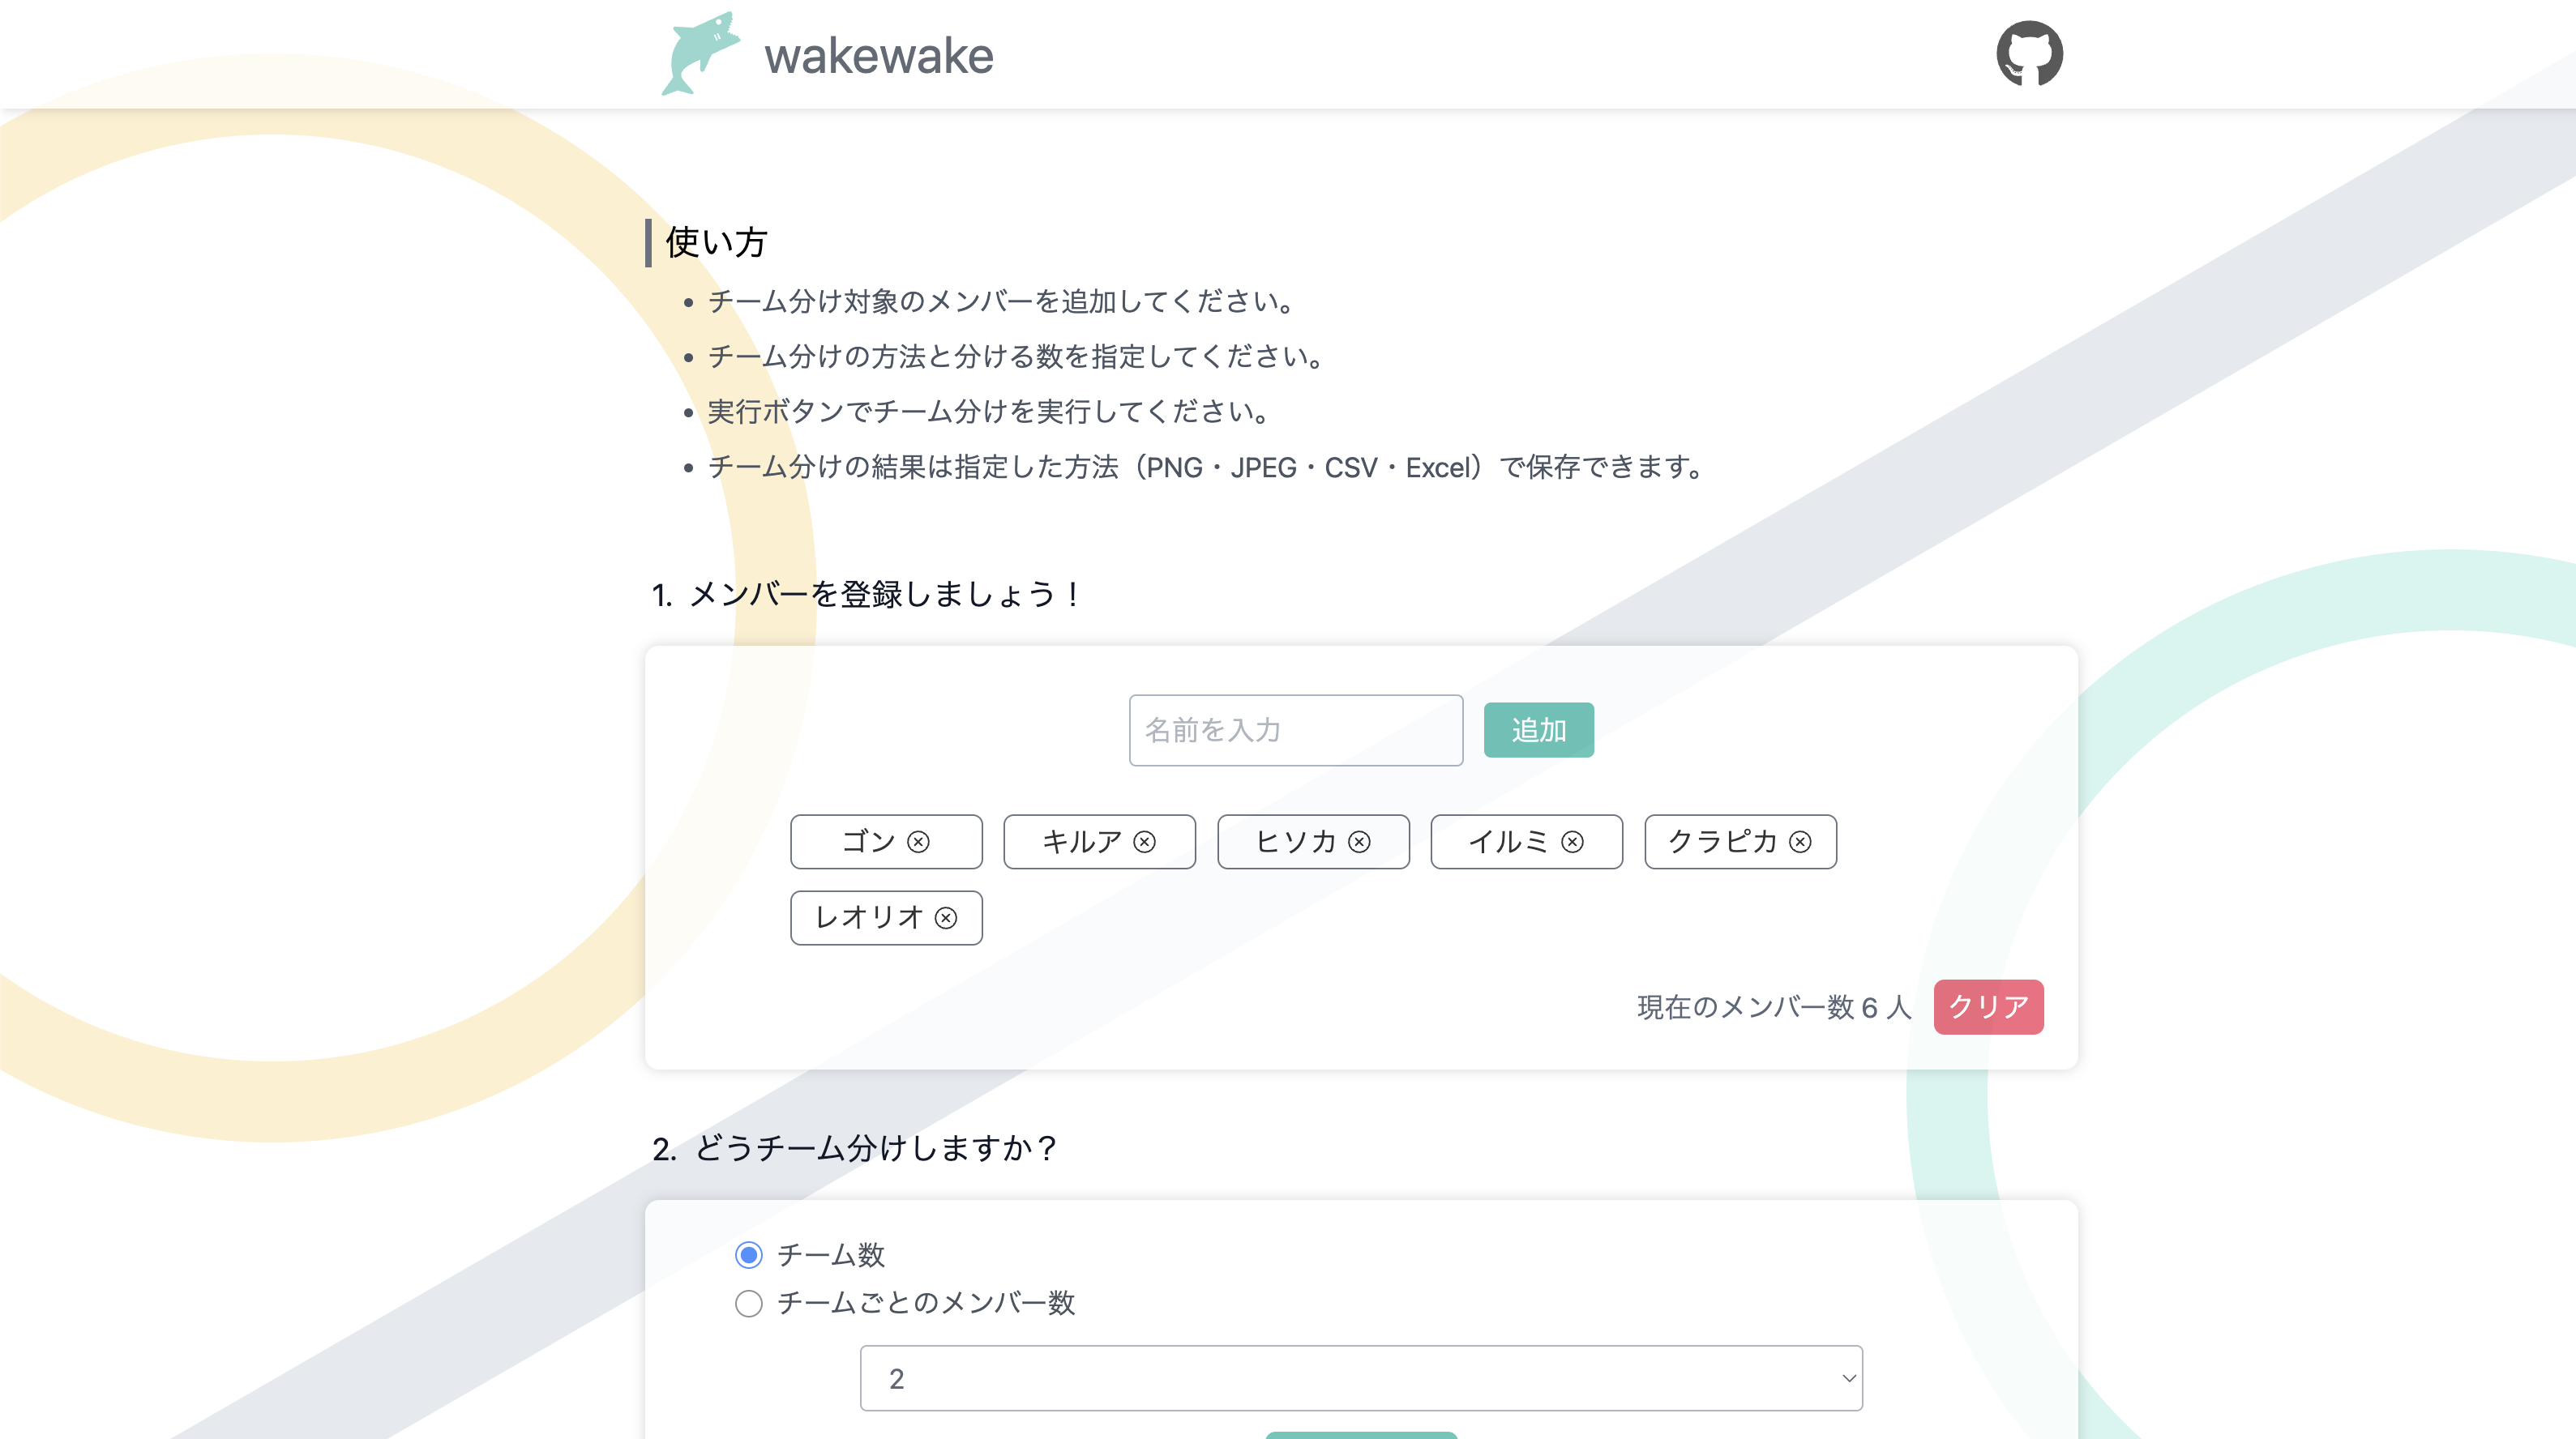Select the チーム数 radio option
The image size is (2576, 1439).
749,1255
